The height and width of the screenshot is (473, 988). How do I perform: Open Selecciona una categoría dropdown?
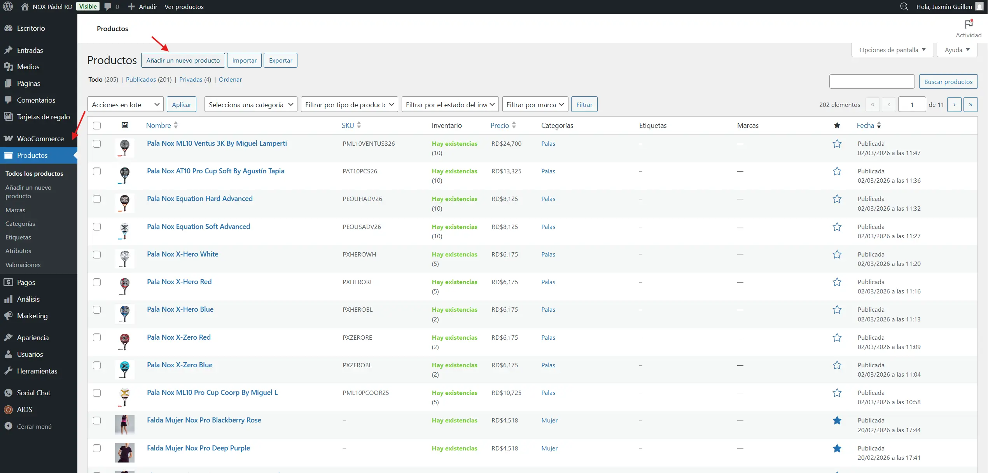coord(251,105)
